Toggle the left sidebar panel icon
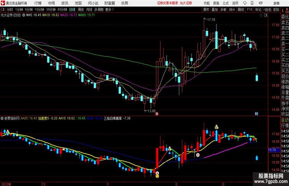This screenshot has height=186, width=289. point(3,10)
